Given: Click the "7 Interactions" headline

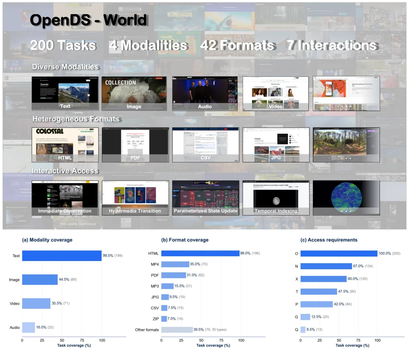Looking at the screenshot, I should (x=333, y=45).
